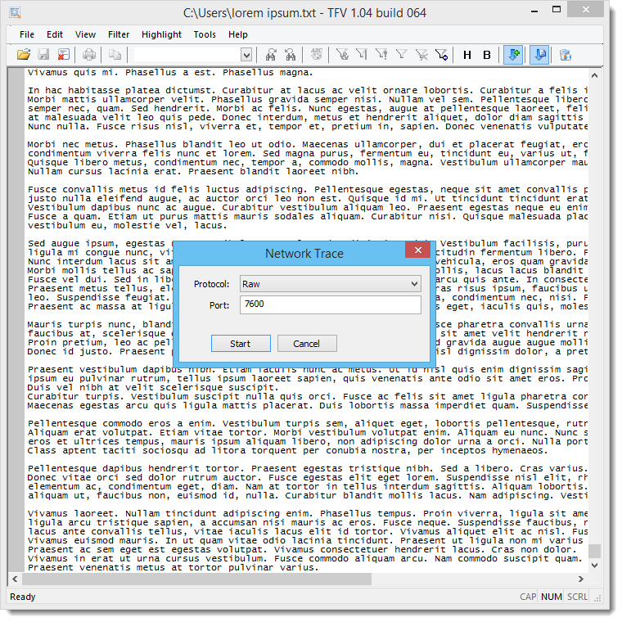Click the crossed-out filter funnel icon
Image resolution: width=622 pixels, height=622 pixels.
421,54
